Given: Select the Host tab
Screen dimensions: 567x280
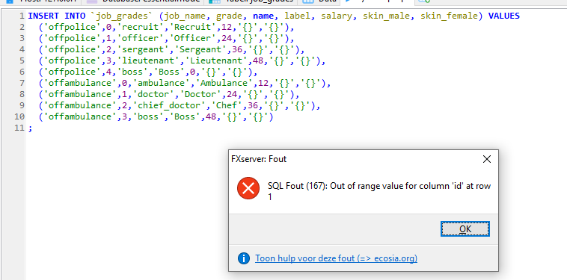Looking at the screenshot, I should (x=40, y=1).
